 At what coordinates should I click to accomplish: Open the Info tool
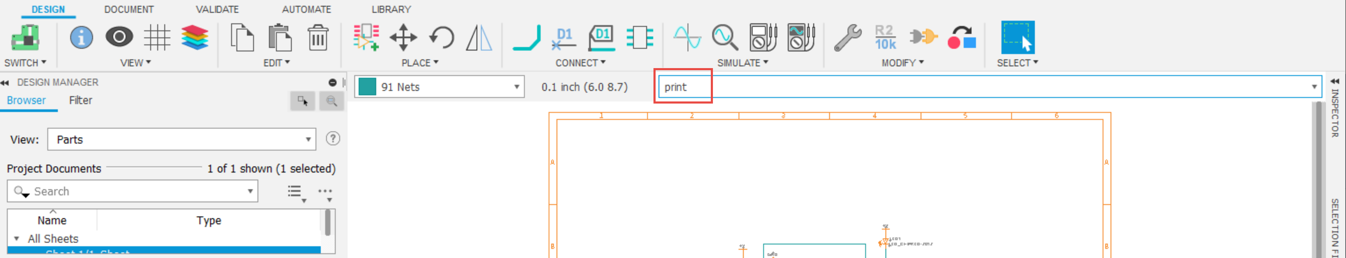pyautogui.click(x=82, y=38)
